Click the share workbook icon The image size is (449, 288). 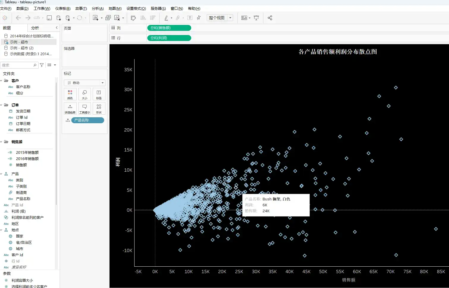pos(270,18)
